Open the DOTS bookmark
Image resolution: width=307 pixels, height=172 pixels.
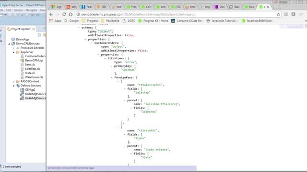129,21
